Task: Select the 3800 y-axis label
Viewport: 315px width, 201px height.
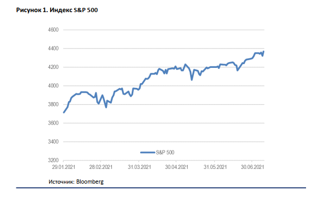Action: coord(53,104)
